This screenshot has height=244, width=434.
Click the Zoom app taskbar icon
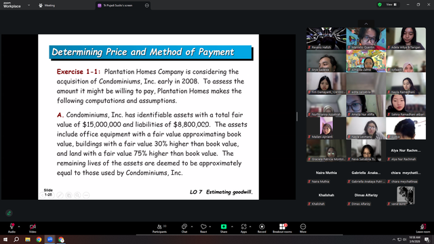[50, 239]
